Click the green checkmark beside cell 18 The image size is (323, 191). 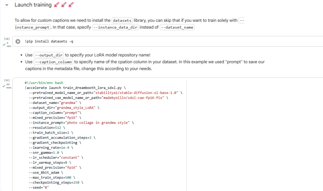4,44
